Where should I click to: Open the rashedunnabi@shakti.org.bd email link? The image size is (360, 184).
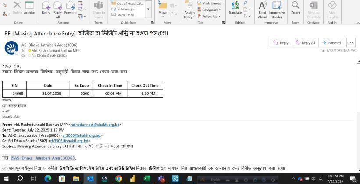point(95,125)
